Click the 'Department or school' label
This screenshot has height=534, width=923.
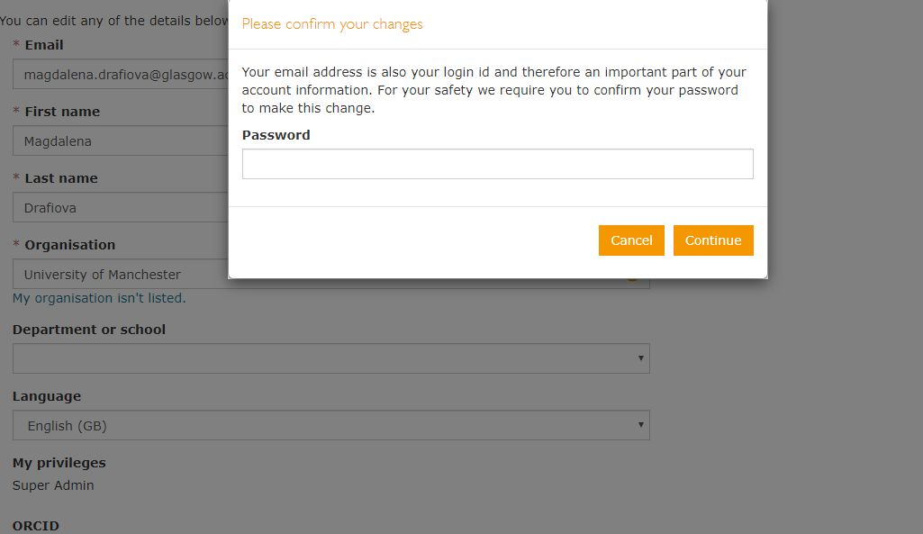pyautogui.click(x=89, y=329)
